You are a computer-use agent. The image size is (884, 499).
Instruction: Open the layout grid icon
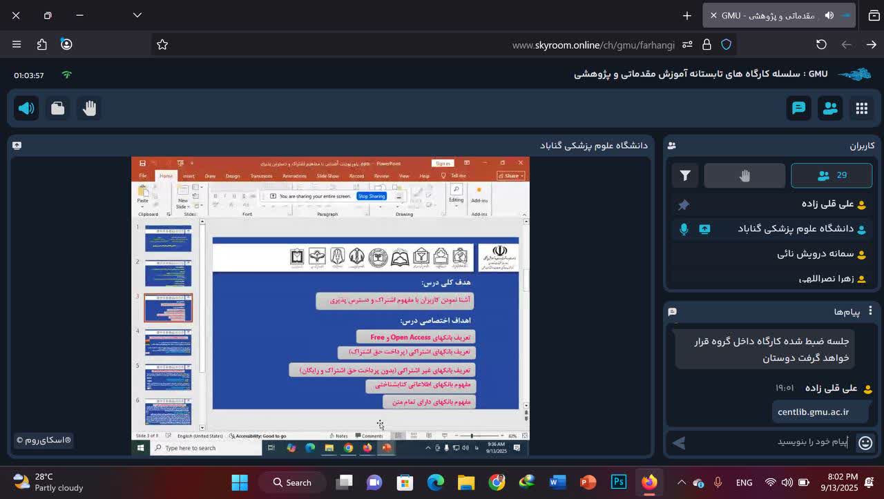861,108
